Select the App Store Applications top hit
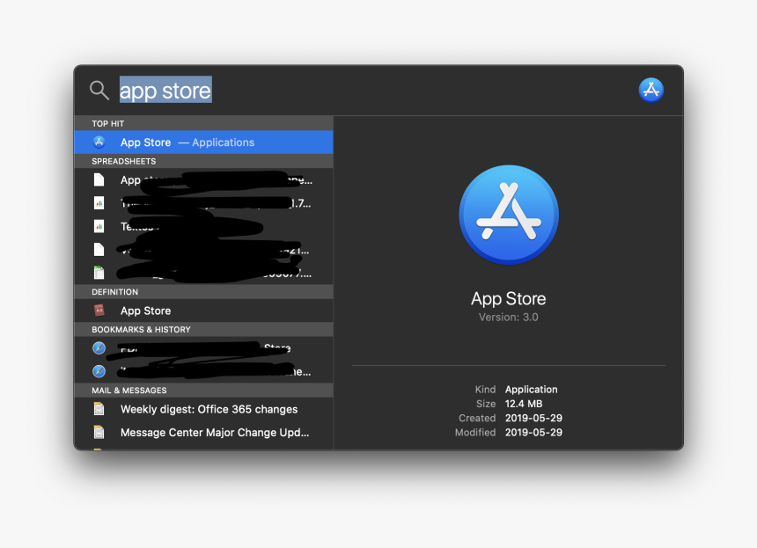This screenshot has height=548, width=757. tap(203, 142)
